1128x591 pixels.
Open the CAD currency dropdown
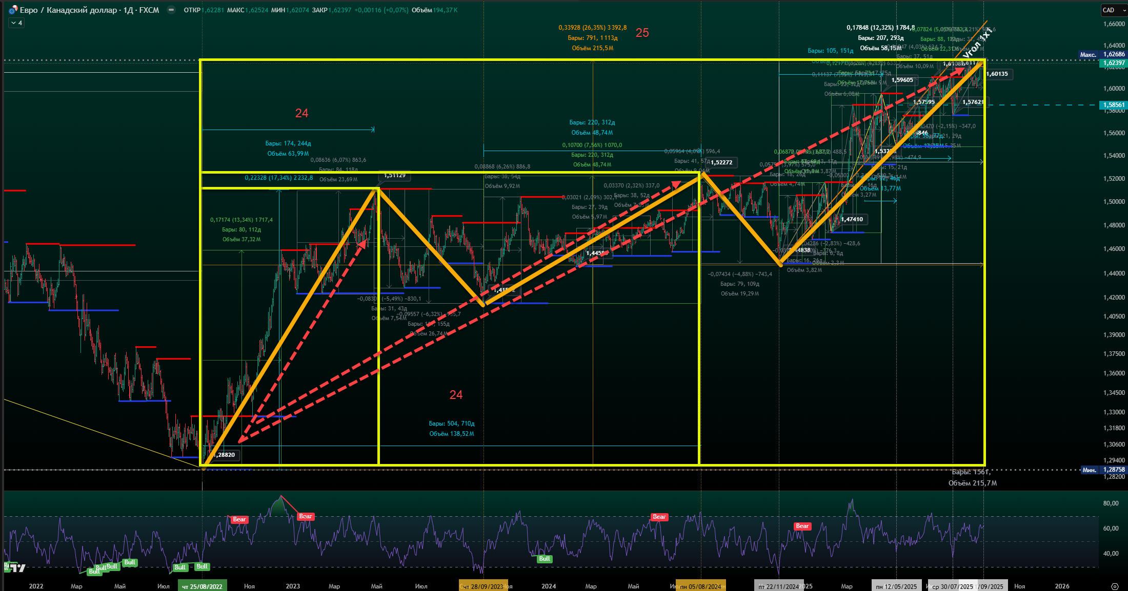pyautogui.click(x=1114, y=10)
